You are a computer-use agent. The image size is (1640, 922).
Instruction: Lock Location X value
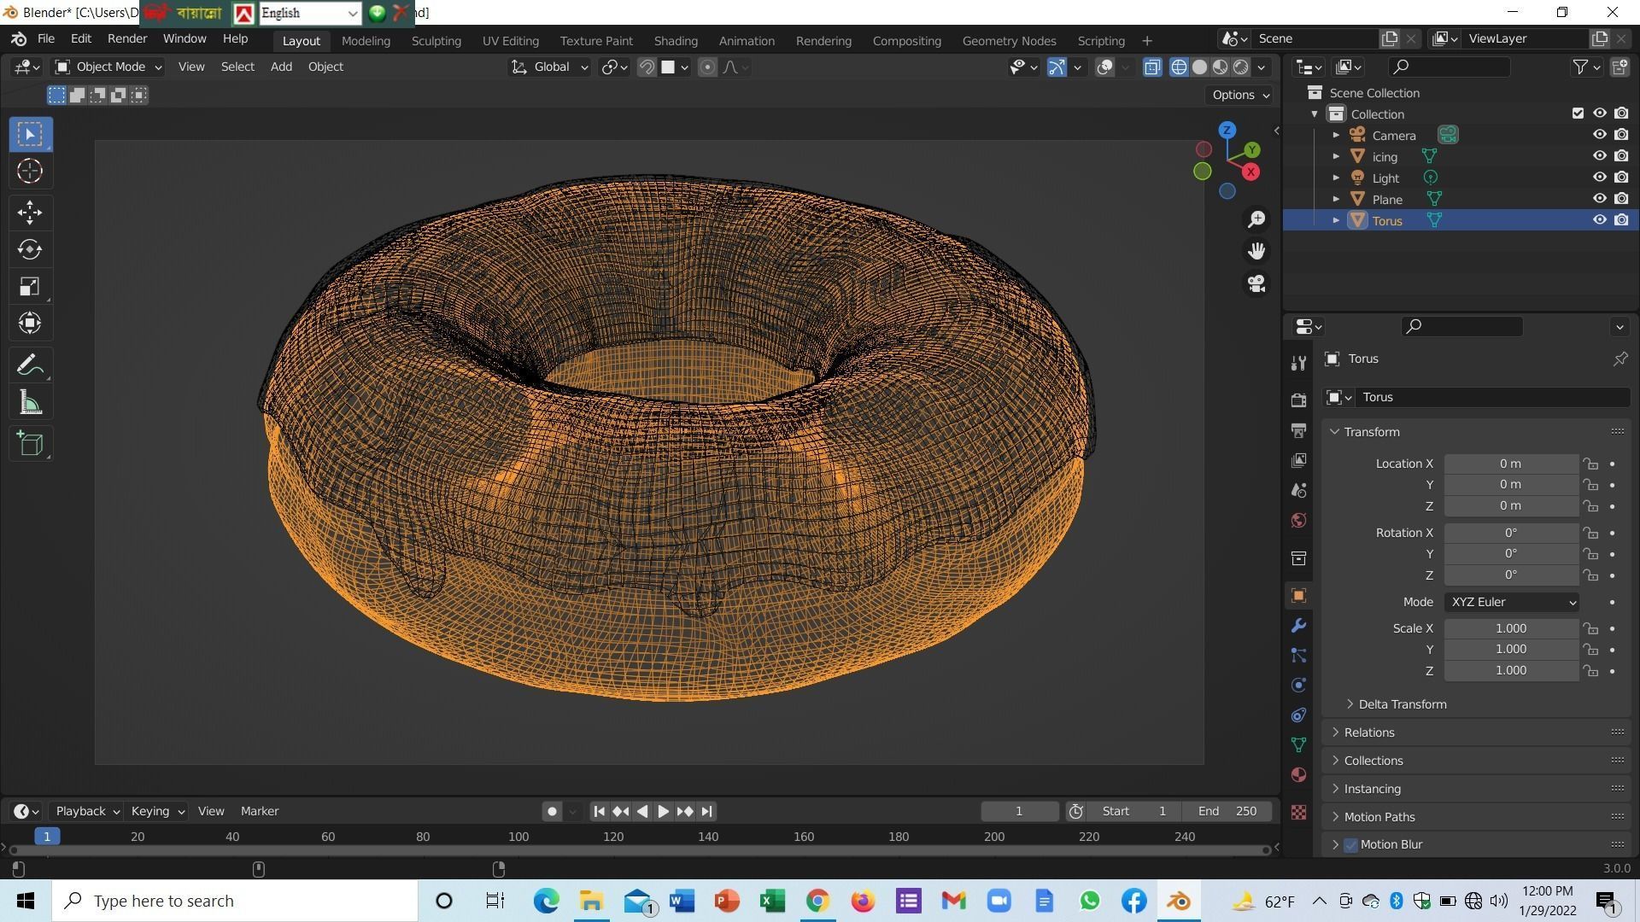tap(1590, 464)
